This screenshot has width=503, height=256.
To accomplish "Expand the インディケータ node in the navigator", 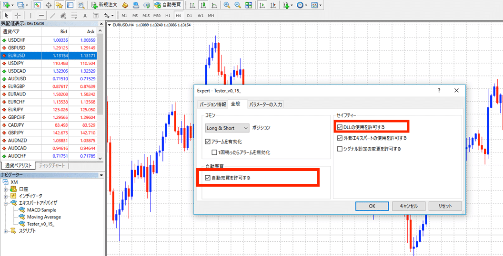I will [x=5, y=196].
